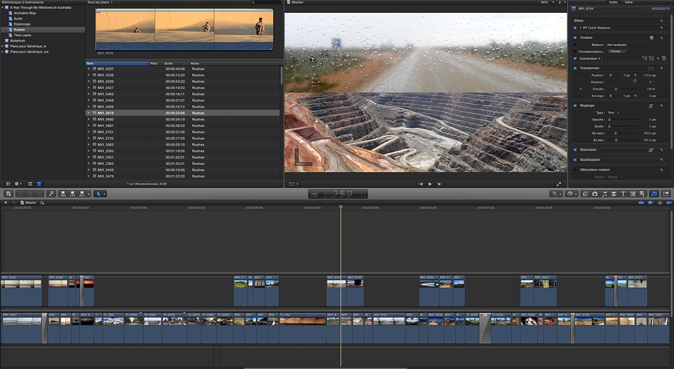This screenshot has width=674, height=369.
Task: Toggle the Couleur section checkbox
Action: click(x=575, y=38)
